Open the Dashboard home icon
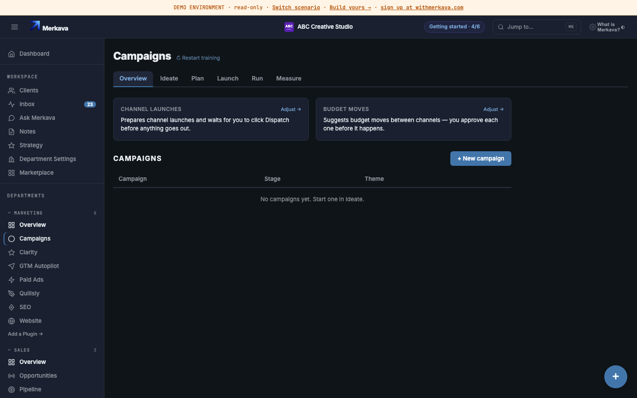The height and width of the screenshot is (398, 637). 12,54
